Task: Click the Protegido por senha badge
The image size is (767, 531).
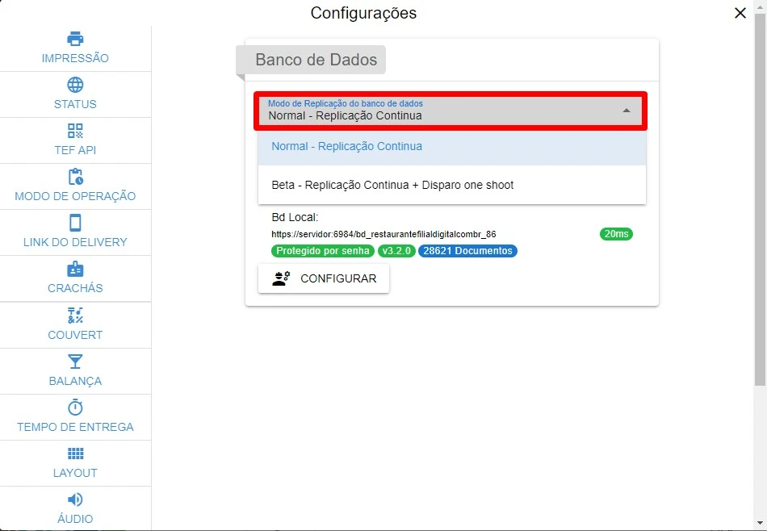Action: tap(323, 251)
